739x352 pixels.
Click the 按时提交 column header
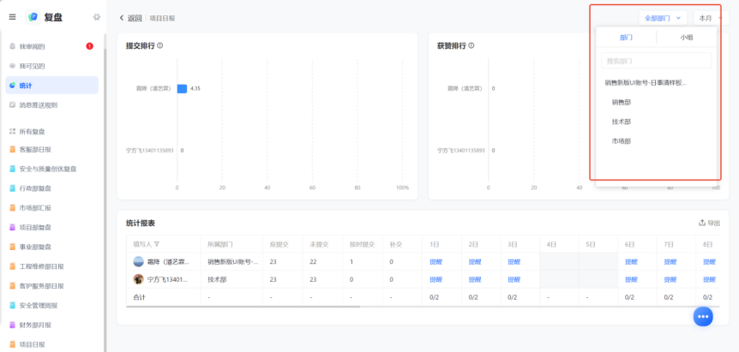(x=362, y=244)
